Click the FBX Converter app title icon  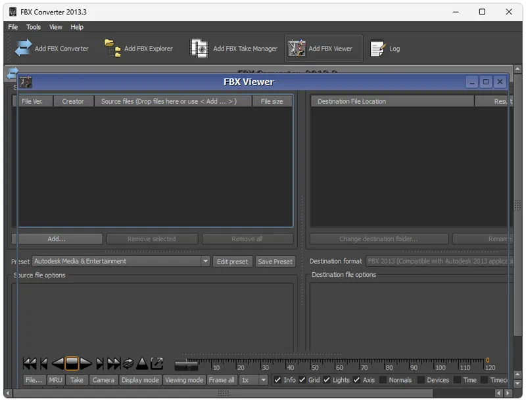tap(12, 12)
